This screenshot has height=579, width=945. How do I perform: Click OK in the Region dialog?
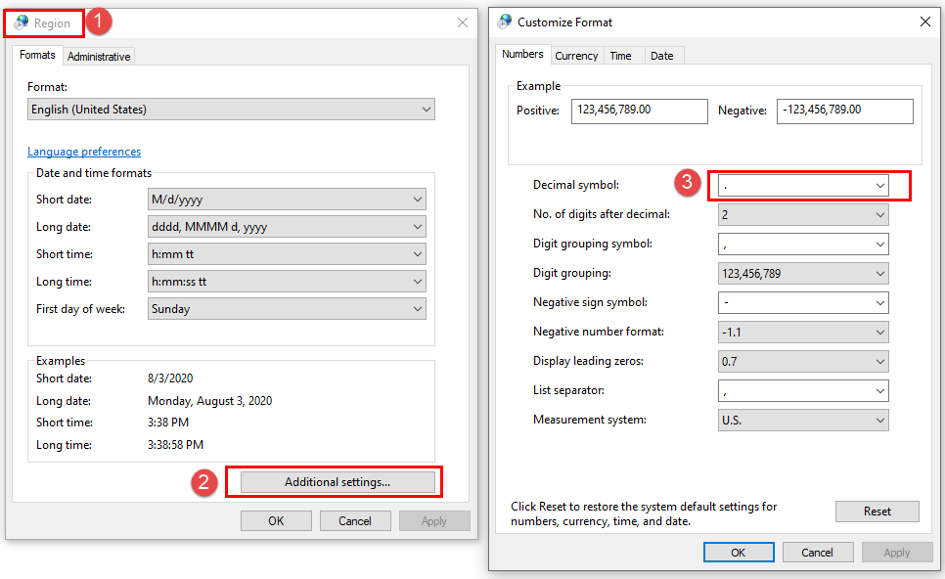coord(276,520)
